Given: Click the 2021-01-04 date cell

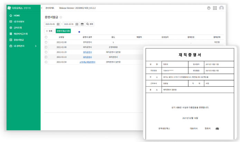Looking at the screenshot, I should pyautogui.click(x=61, y=62).
